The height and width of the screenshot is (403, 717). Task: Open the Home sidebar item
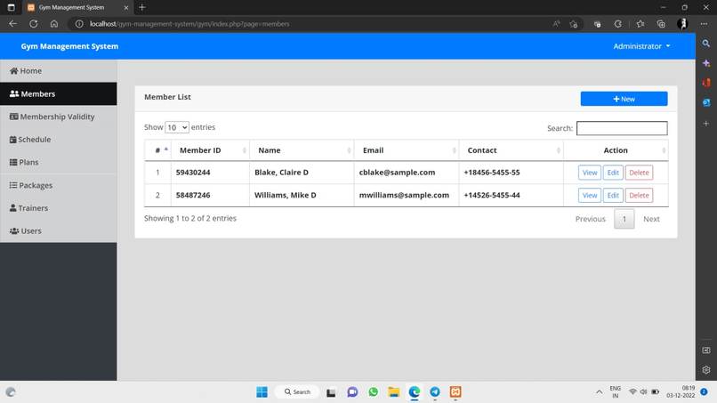(x=58, y=71)
